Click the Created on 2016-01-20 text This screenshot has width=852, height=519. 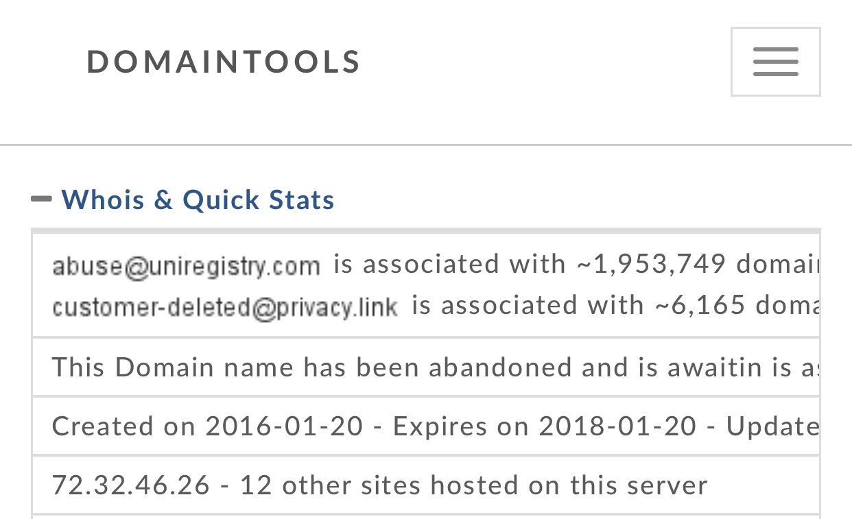[x=208, y=426]
